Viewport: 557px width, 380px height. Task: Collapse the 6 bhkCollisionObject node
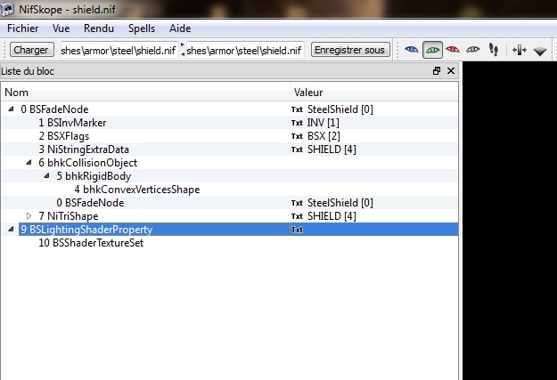pos(29,163)
